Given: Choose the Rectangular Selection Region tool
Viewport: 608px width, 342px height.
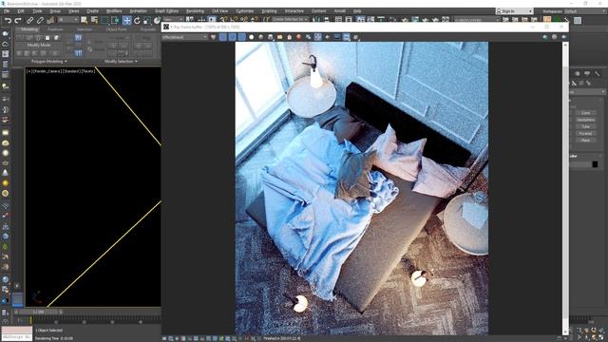Looking at the screenshot, I should pos(104,20).
